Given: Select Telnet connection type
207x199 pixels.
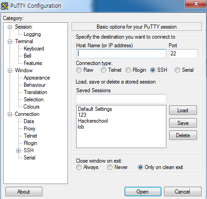Looking at the screenshot, I should 103,70.
